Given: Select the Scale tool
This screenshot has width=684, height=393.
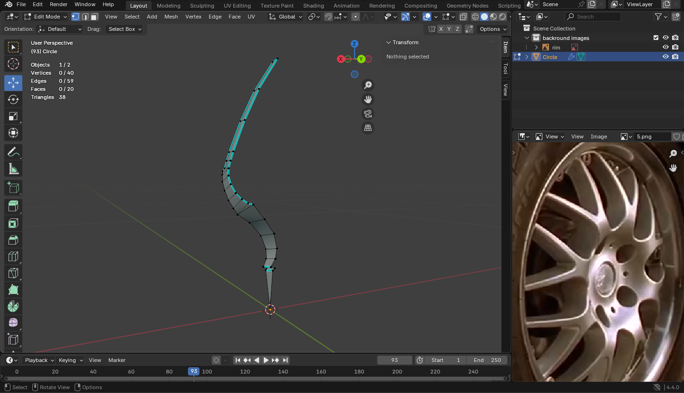Looking at the screenshot, I should coord(13,117).
